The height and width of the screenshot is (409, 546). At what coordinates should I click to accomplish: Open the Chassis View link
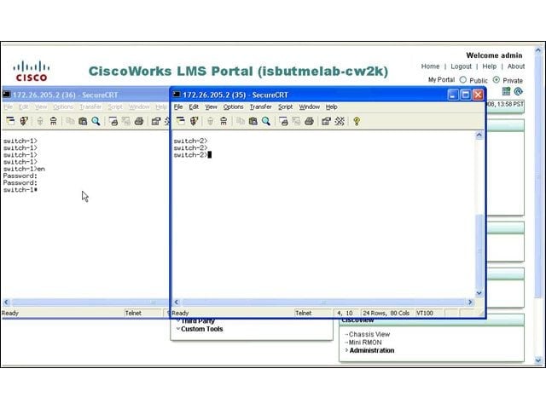[x=369, y=334]
